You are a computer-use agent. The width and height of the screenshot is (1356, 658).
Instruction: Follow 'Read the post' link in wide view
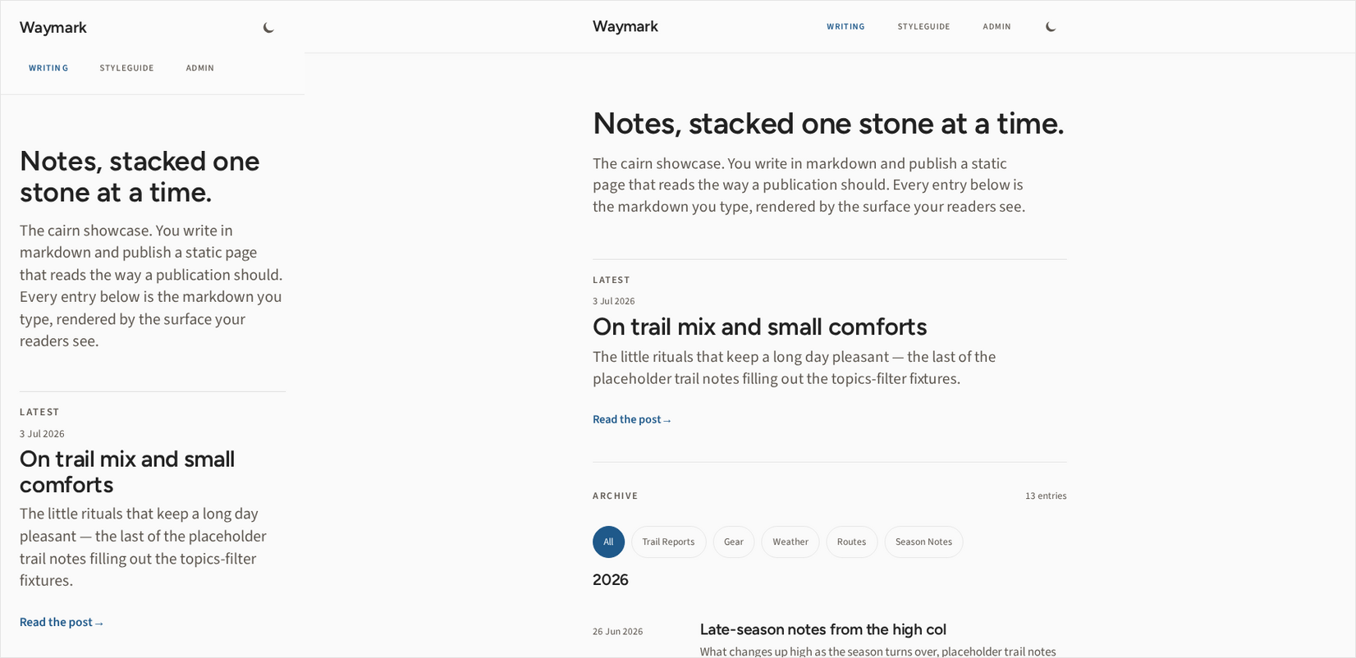coord(632,420)
